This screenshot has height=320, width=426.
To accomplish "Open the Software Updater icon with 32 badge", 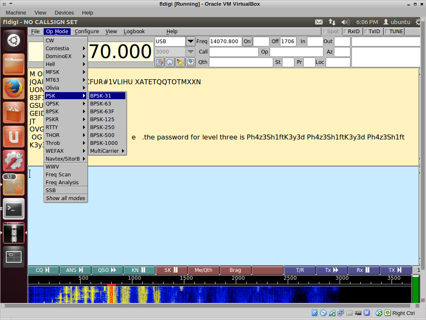I will pyautogui.click(x=14, y=185).
